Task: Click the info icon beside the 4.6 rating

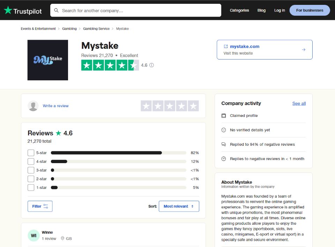Action: pyautogui.click(x=152, y=65)
